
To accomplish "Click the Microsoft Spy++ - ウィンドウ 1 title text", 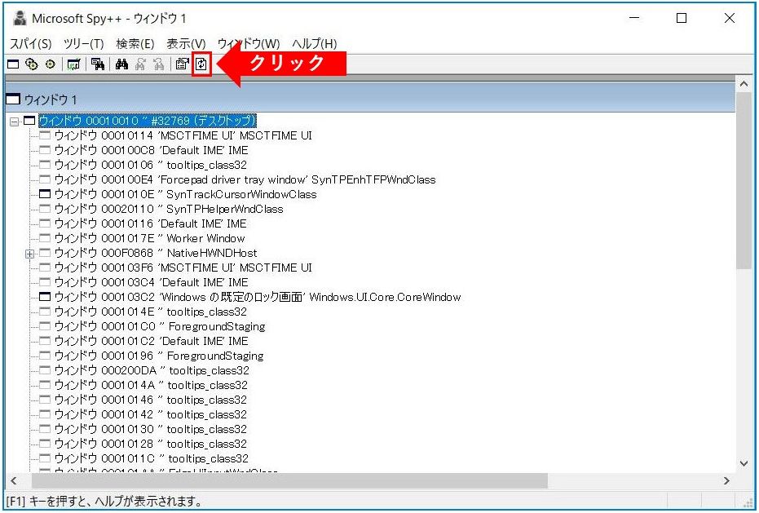I will point(109,19).
